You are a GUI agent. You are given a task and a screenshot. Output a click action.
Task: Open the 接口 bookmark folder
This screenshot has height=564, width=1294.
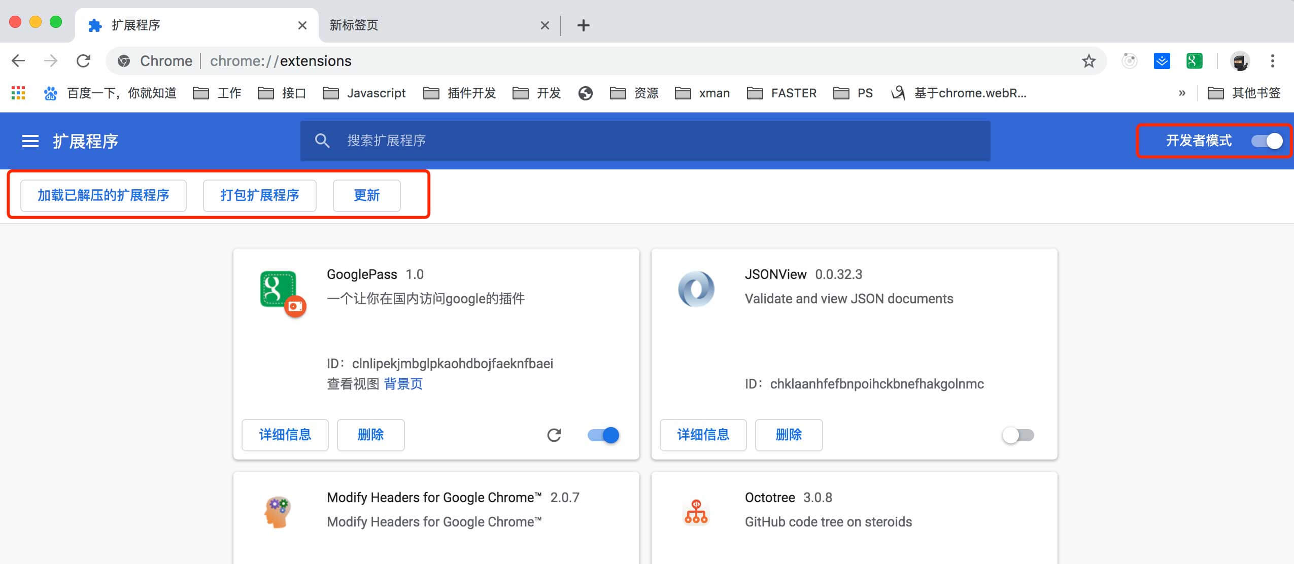point(282,93)
